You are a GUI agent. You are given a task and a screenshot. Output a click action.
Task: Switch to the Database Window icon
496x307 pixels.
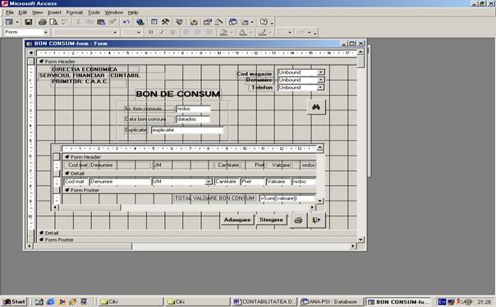(x=233, y=22)
